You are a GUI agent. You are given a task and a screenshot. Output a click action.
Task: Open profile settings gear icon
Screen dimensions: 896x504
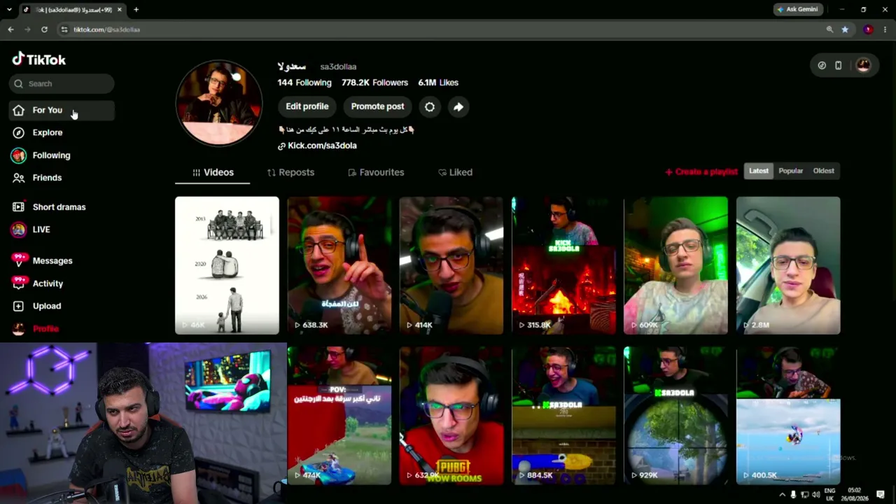pos(430,106)
